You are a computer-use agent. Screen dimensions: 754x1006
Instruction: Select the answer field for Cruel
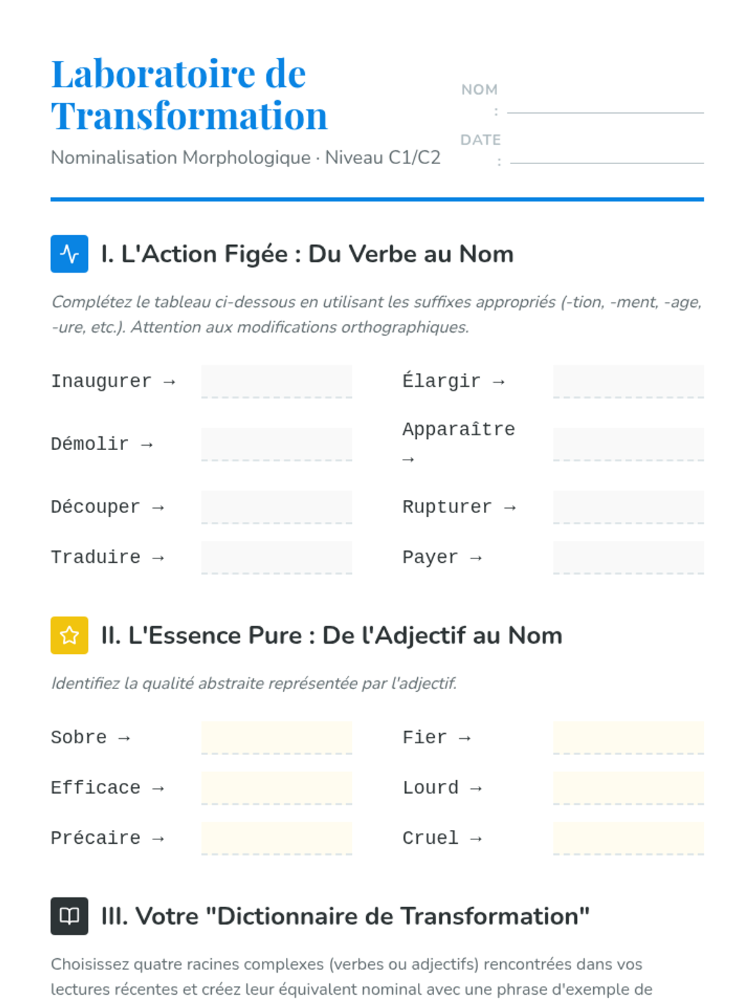click(628, 837)
